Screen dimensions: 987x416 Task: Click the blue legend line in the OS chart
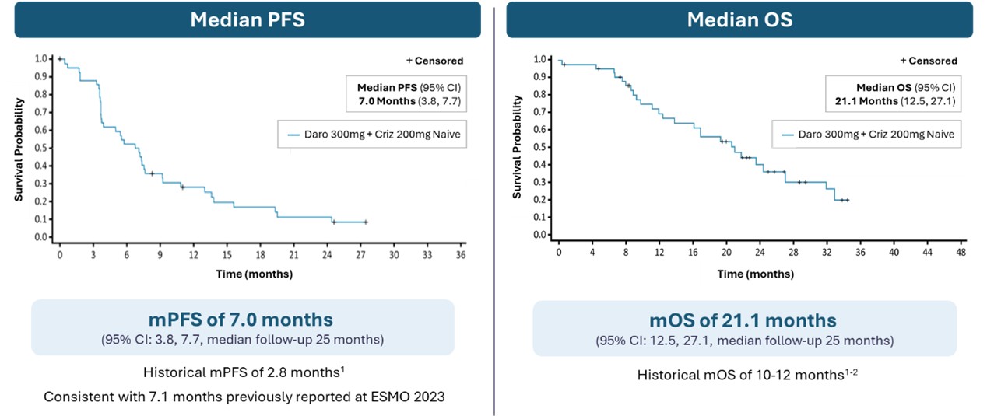(787, 135)
